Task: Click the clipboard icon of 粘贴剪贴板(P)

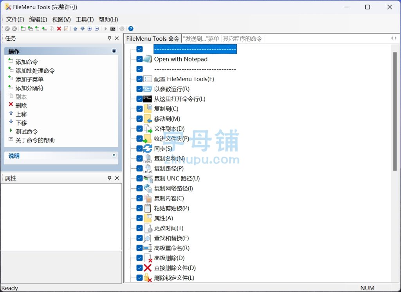Action: [148, 208]
